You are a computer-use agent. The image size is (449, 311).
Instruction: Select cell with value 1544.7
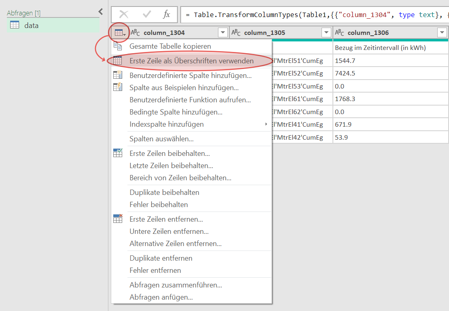(x=391, y=61)
